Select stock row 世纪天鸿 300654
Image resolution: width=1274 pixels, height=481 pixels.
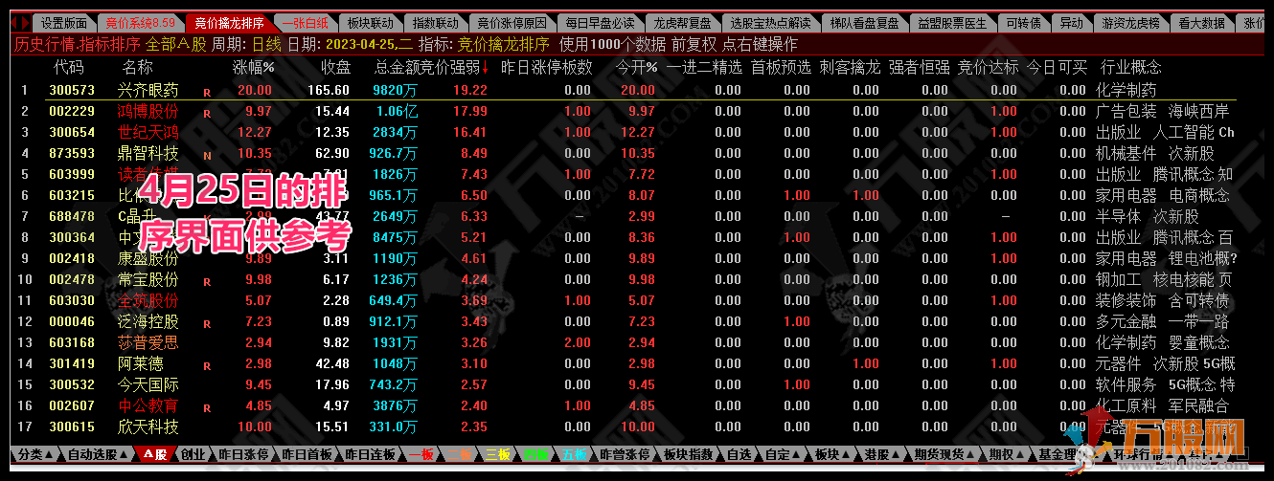(x=149, y=132)
